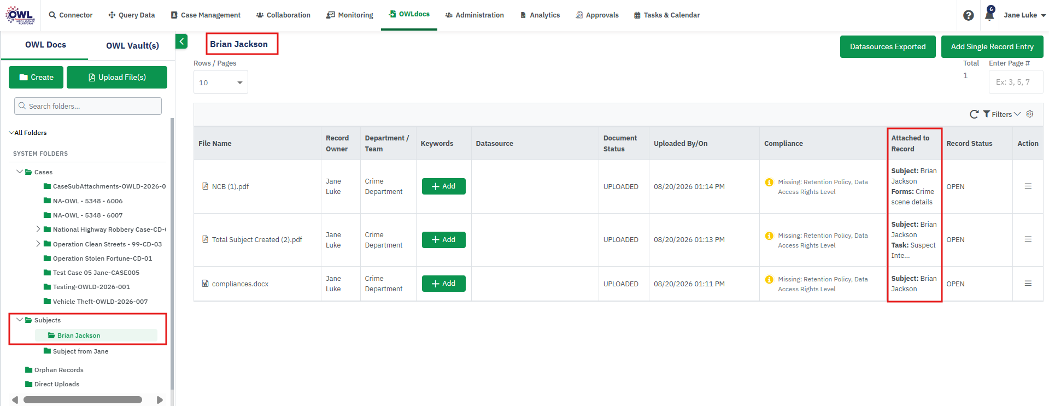1049x406 pixels.
Task: Click the Operation Stolen Fortune-CD-01 folder icon
Action: click(48, 258)
